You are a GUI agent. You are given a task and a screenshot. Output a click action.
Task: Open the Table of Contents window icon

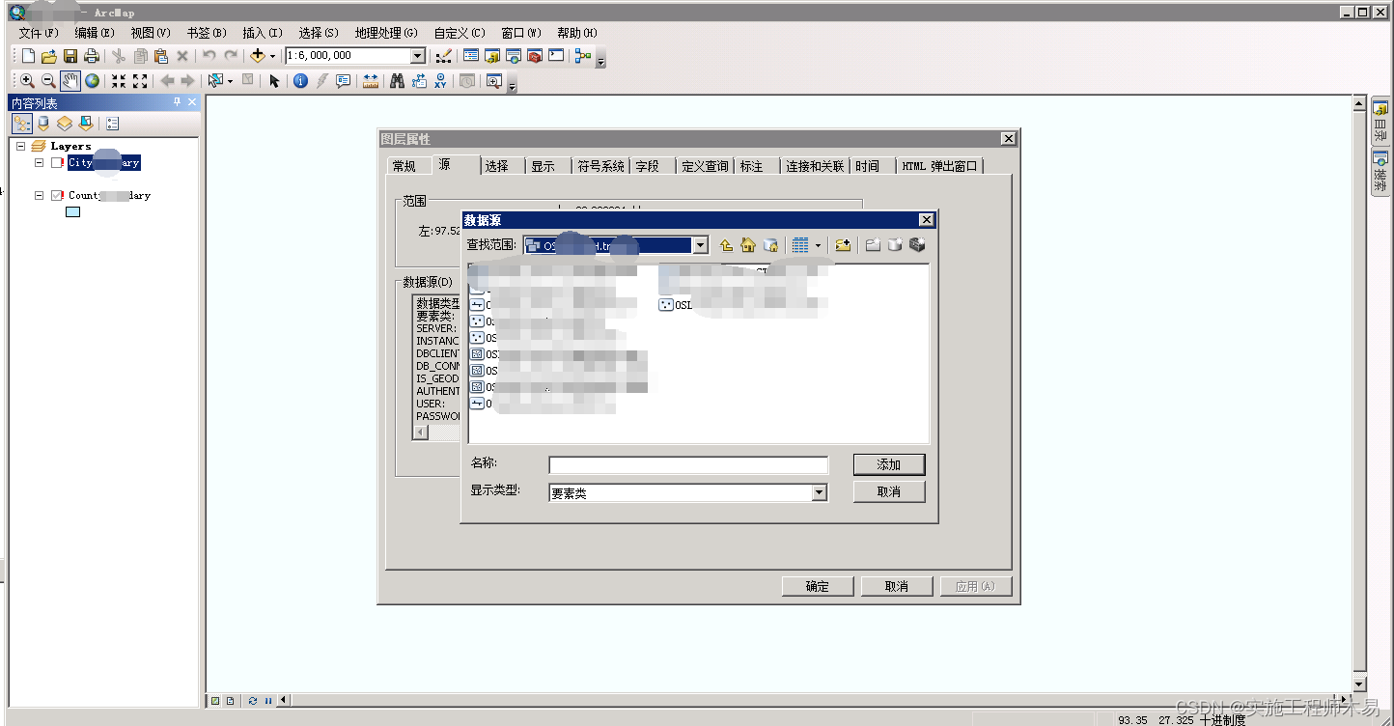point(471,56)
